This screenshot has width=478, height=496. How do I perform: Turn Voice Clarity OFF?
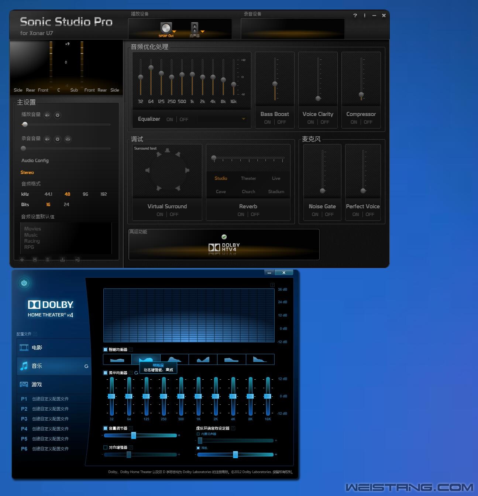pyautogui.click(x=325, y=122)
